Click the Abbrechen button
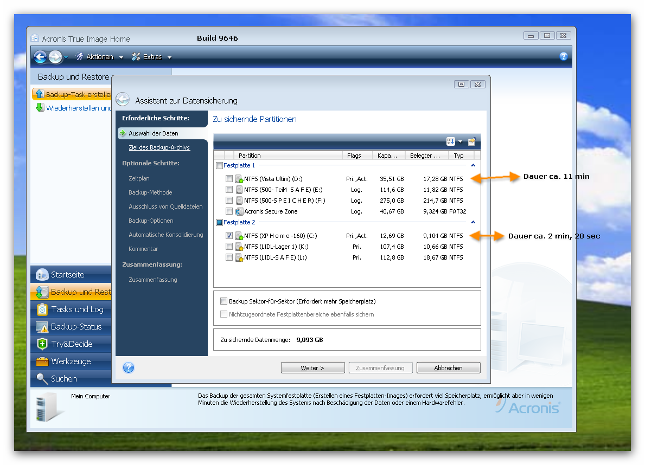Image resolution: width=645 pixels, height=465 pixels. tap(449, 368)
